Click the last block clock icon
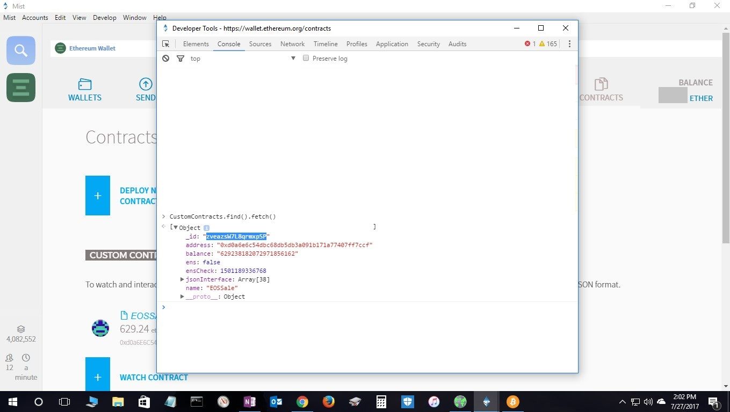730x412 pixels. [x=26, y=358]
